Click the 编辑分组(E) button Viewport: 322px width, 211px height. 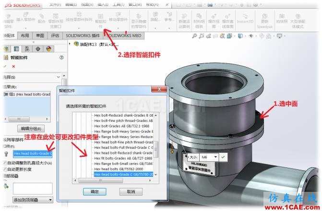[x=31, y=129]
